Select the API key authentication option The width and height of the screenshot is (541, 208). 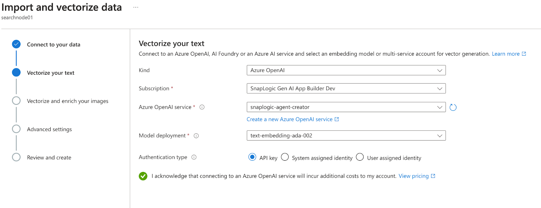coord(252,157)
